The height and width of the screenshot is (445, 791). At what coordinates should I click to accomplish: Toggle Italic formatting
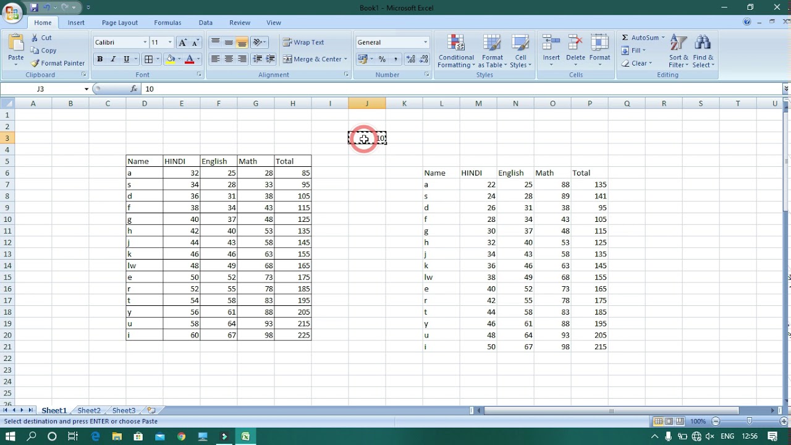coord(113,59)
